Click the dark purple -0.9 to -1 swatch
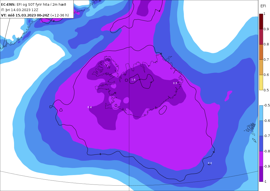 pos(261,174)
